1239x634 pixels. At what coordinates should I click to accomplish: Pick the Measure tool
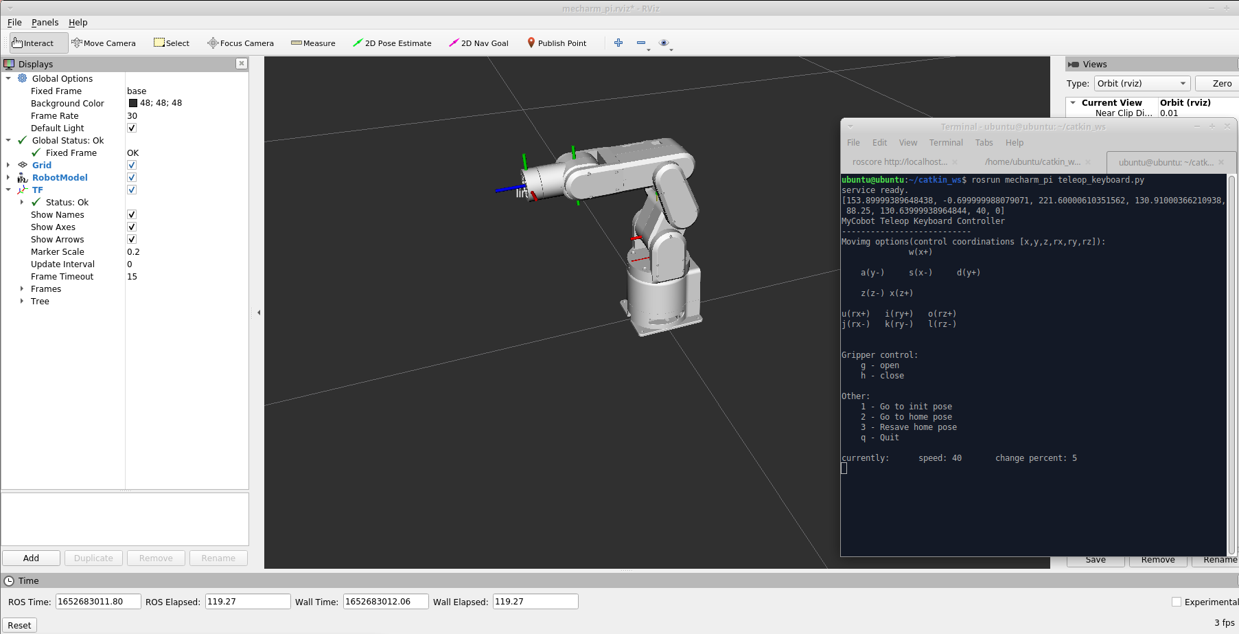313,43
